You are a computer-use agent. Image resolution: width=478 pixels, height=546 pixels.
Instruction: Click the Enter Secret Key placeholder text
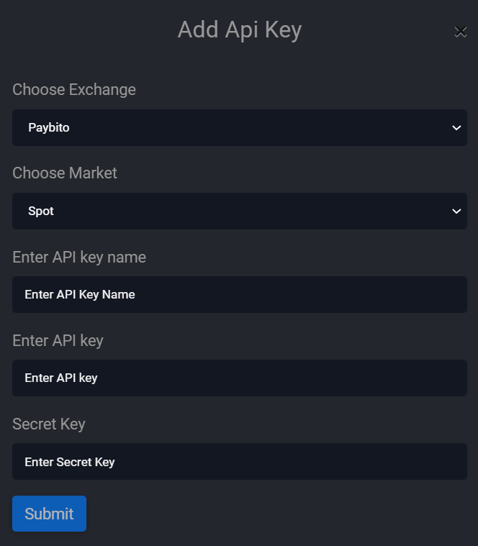[x=70, y=462]
